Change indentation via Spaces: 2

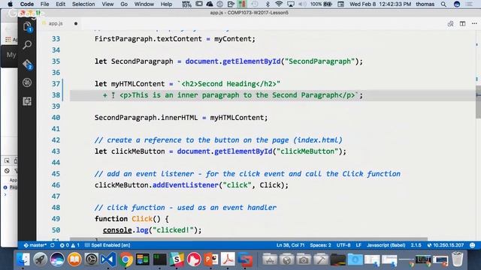pos(320,245)
